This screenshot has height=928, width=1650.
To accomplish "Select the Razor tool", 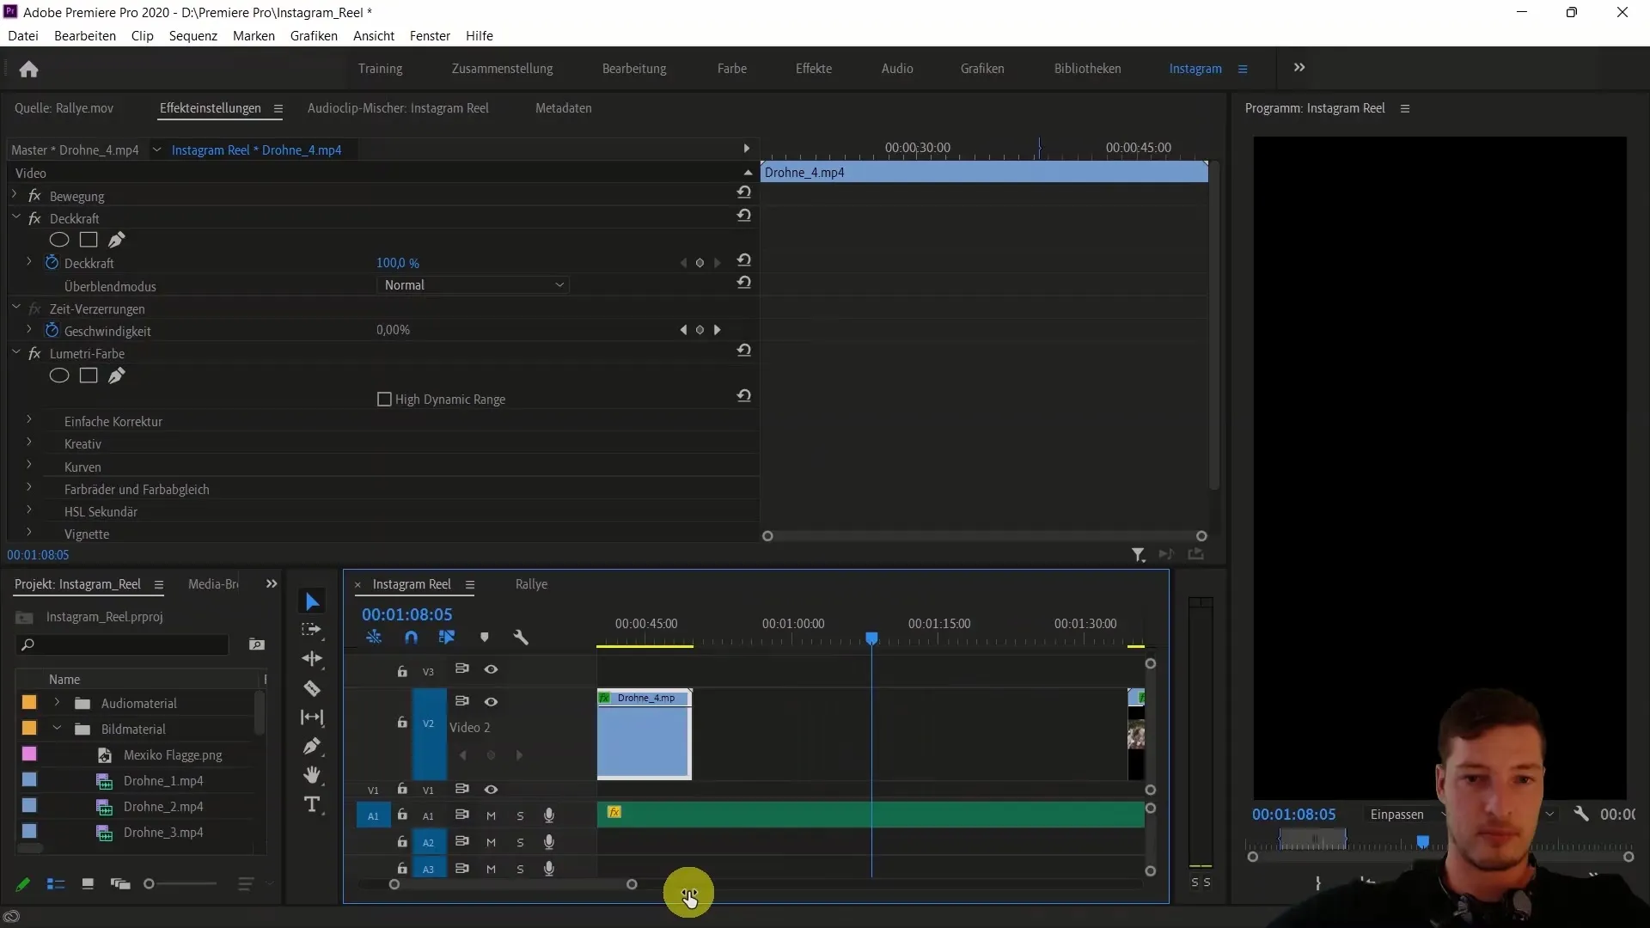I will tap(312, 688).
